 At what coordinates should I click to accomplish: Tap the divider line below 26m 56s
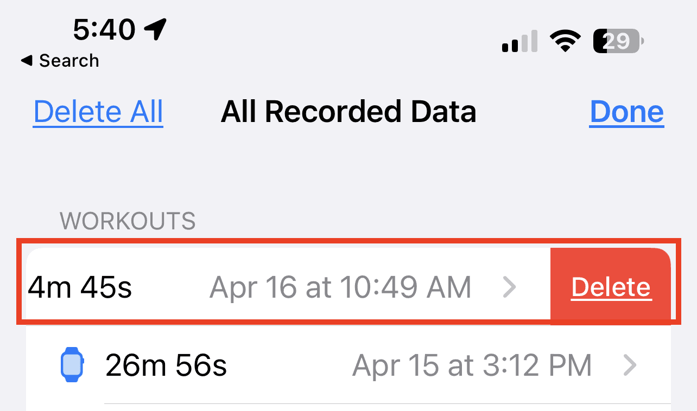[387, 403]
